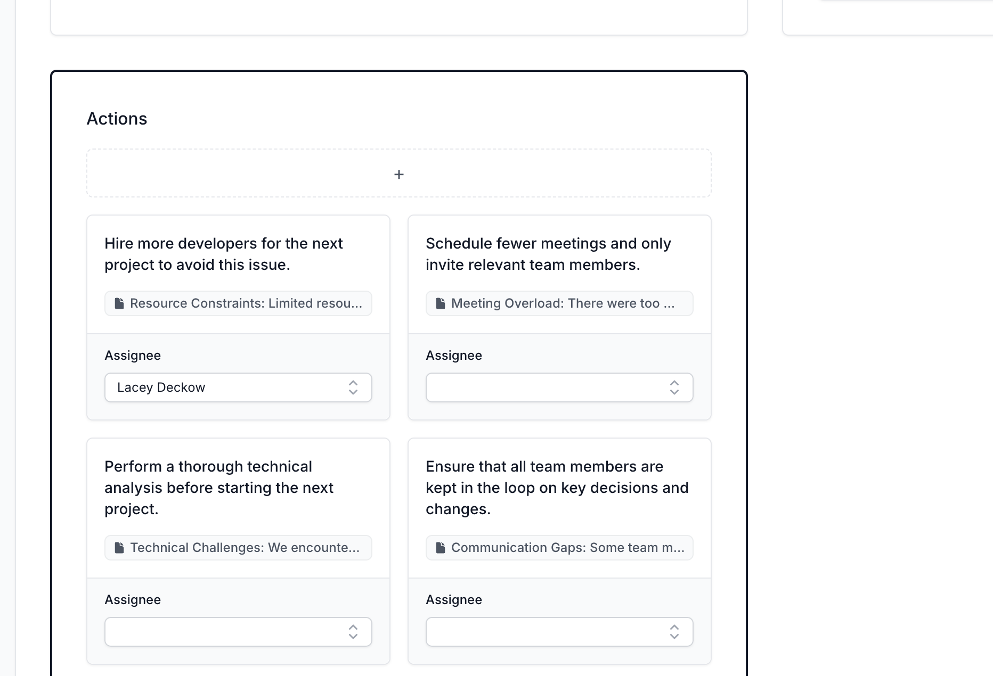Screen dimensions: 993x676
Task: Open the Meeting Overload linked note
Action: [563, 303]
